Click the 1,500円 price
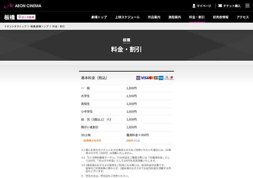This screenshot has height=178, width=253. [131, 96]
